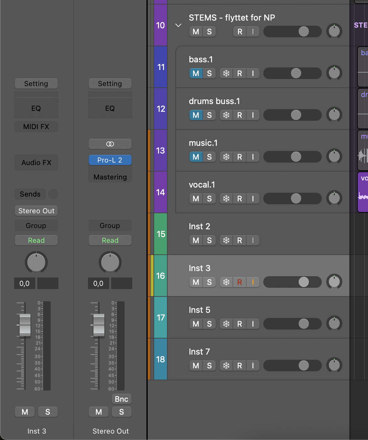Open Setting menu on Stereo Out strip
The height and width of the screenshot is (440, 368).
[110, 84]
